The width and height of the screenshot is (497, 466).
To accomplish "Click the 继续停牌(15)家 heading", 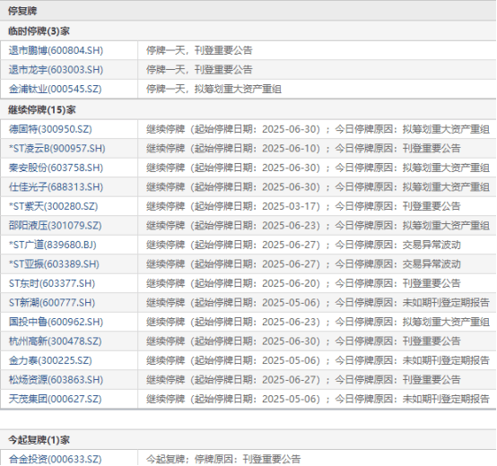I will pos(42,110).
